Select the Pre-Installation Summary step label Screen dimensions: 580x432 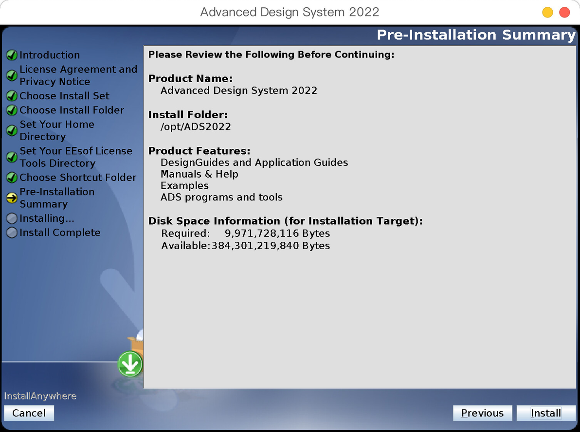click(57, 198)
